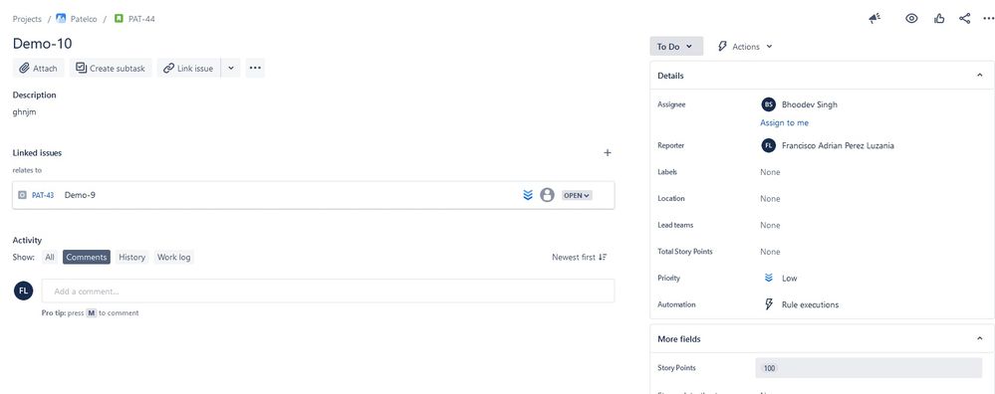Open Patelco breadcrumb link

tap(84, 19)
